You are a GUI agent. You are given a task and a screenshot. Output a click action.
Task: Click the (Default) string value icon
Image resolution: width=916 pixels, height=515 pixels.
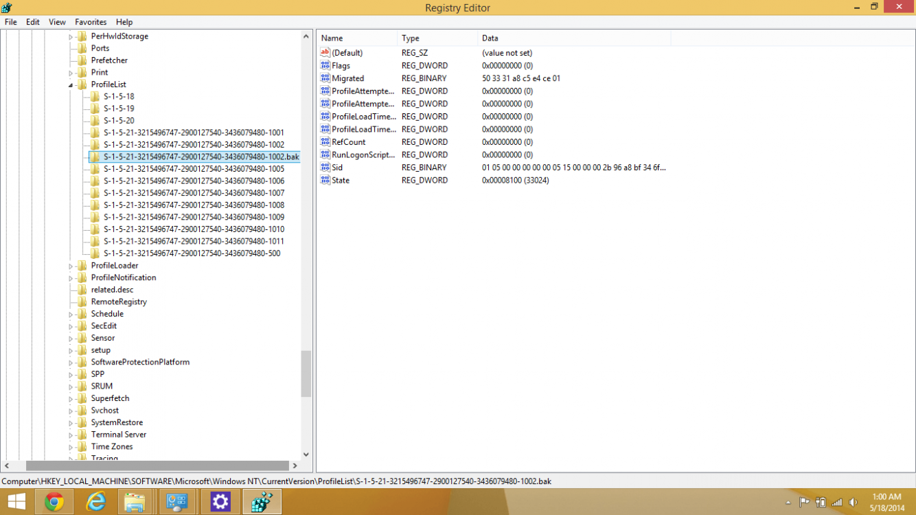[x=325, y=53]
